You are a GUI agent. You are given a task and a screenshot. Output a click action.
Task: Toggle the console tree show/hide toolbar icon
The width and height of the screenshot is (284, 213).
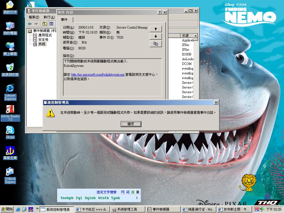pyautogui.click(x=51, y=24)
